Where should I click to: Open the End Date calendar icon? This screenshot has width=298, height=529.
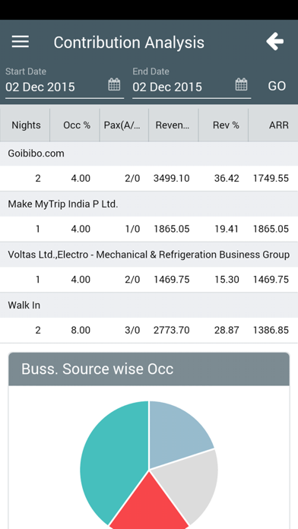241,84
